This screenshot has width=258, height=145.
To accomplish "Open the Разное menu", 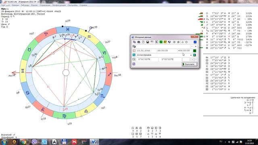I will 34,5.
